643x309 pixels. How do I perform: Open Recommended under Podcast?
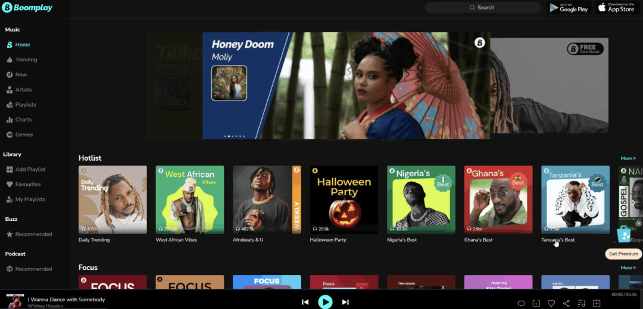coord(29,269)
